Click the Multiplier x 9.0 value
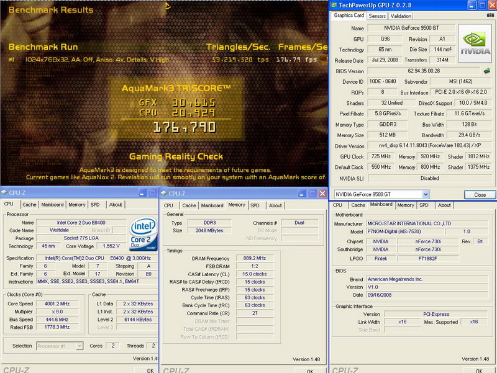This screenshot has width=497, height=373. [57, 312]
